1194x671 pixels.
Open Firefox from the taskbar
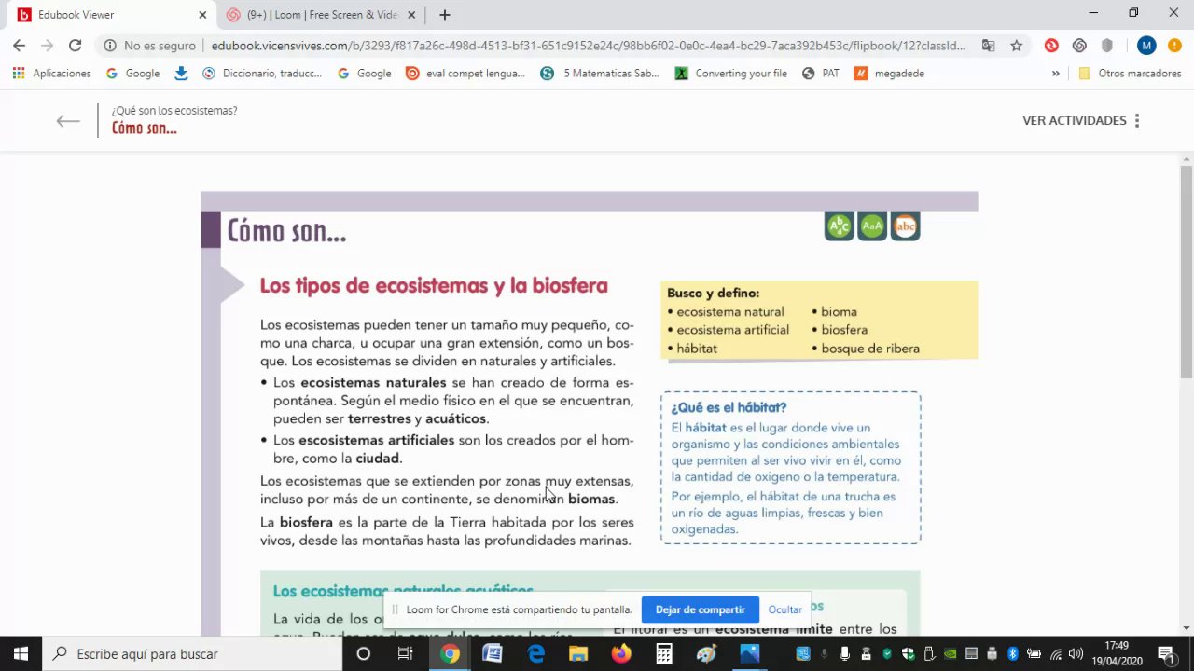pos(621,653)
